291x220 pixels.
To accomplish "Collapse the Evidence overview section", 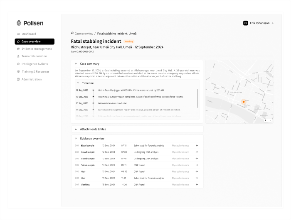I will (x=76, y=139).
